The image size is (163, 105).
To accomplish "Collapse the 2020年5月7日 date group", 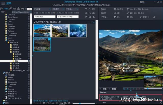I will (94, 22).
